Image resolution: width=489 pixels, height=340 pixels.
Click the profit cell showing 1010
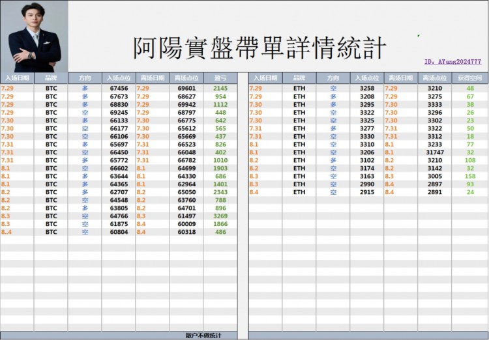coord(220,160)
